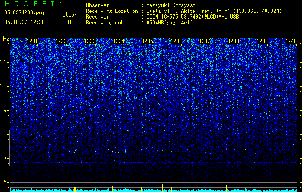Click the ICOM IC-575 receiver text

[193, 17]
